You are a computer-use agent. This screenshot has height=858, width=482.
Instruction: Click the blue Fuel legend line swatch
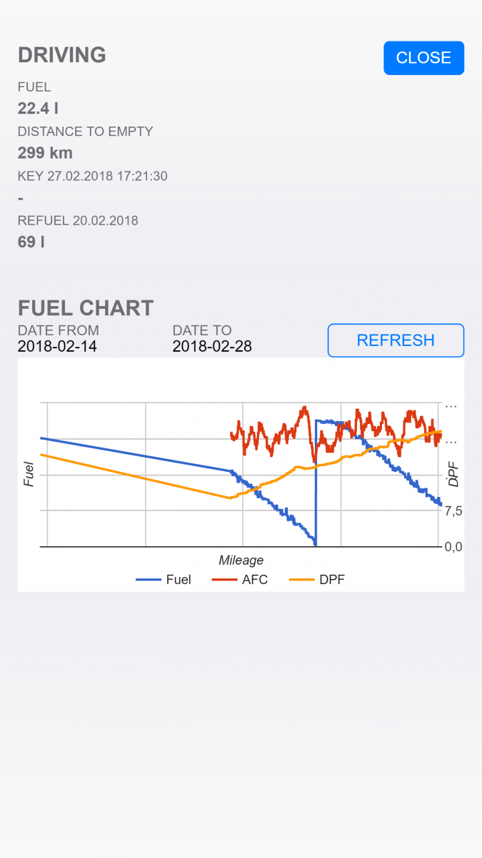pyautogui.click(x=148, y=580)
